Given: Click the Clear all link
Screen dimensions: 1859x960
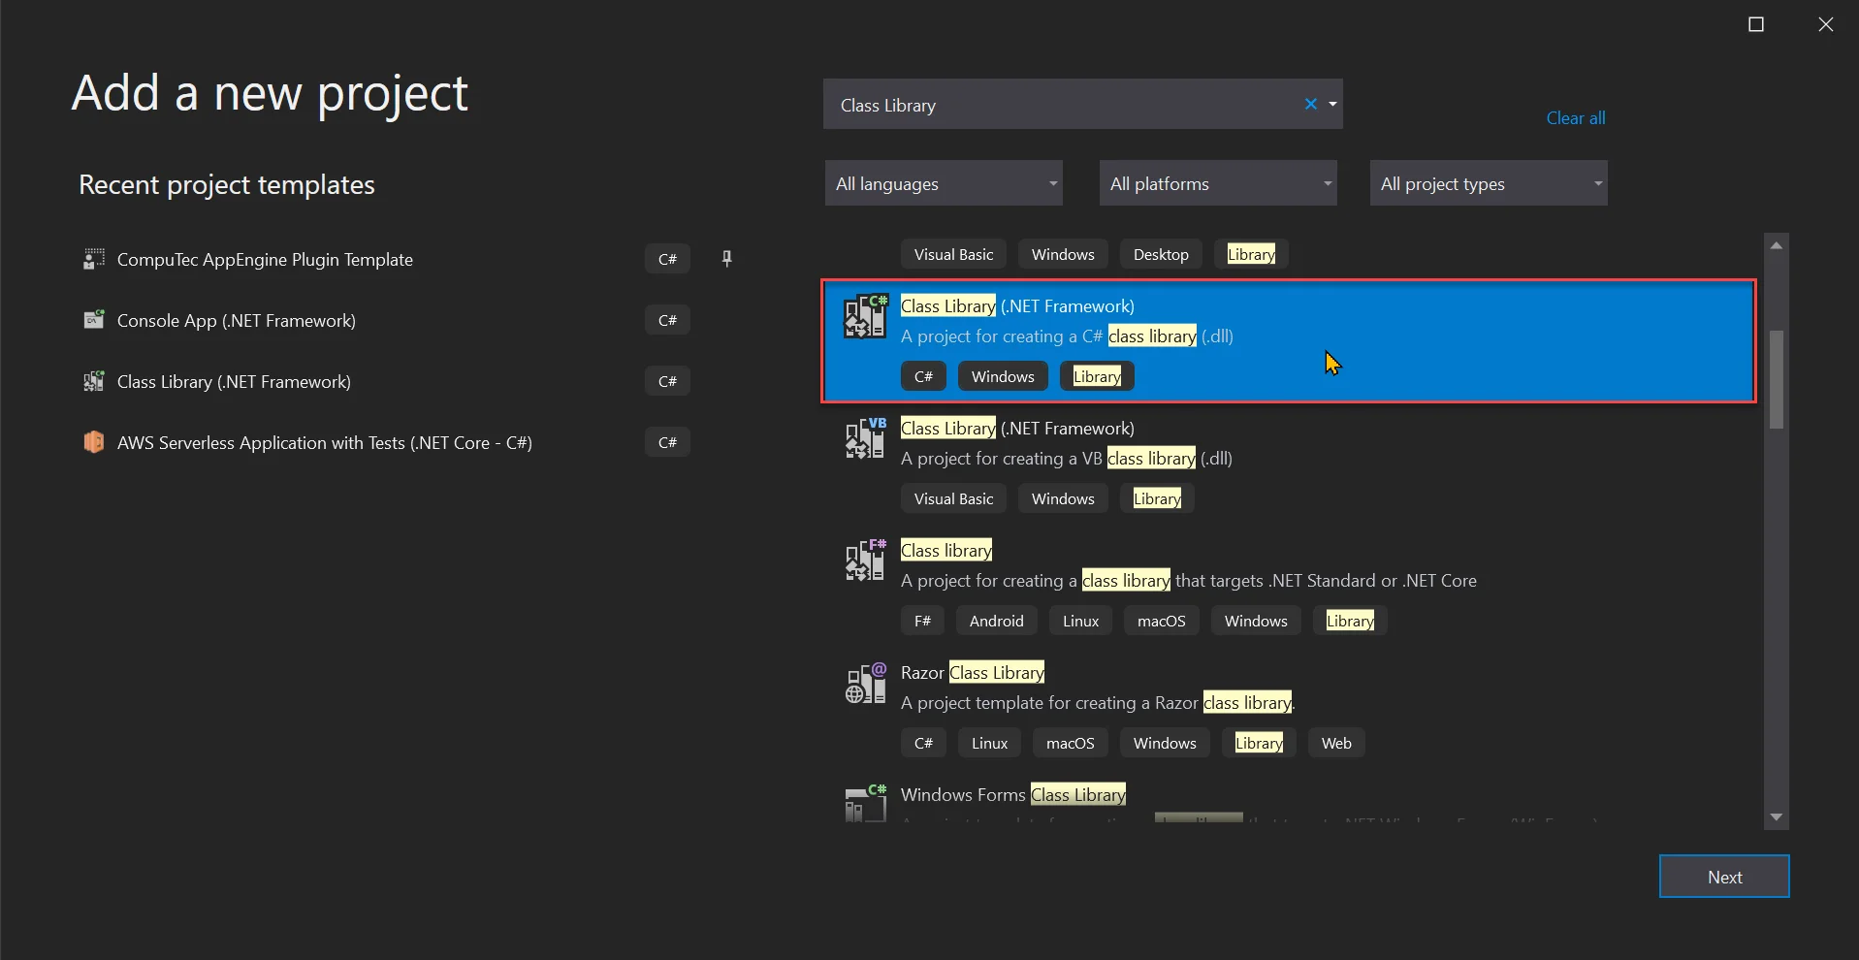Looking at the screenshot, I should click(x=1575, y=118).
